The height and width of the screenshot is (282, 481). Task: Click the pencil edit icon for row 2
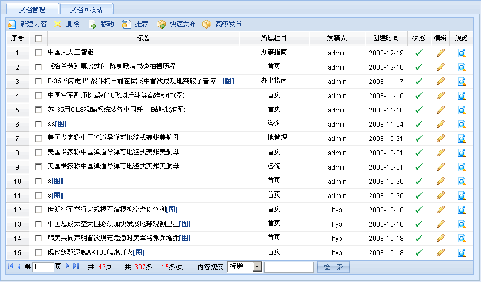pyautogui.click(x=440, y=67)
